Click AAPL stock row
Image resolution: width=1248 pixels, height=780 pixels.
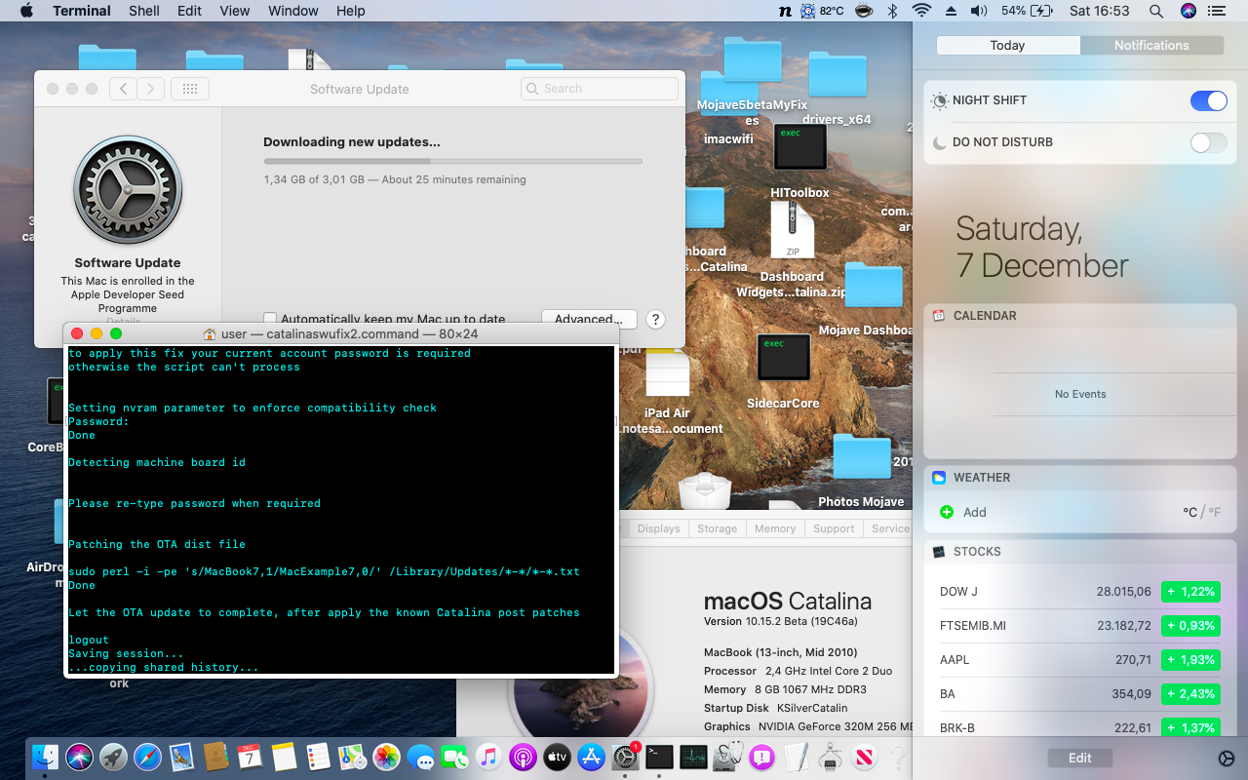(x=1079, y=660)
